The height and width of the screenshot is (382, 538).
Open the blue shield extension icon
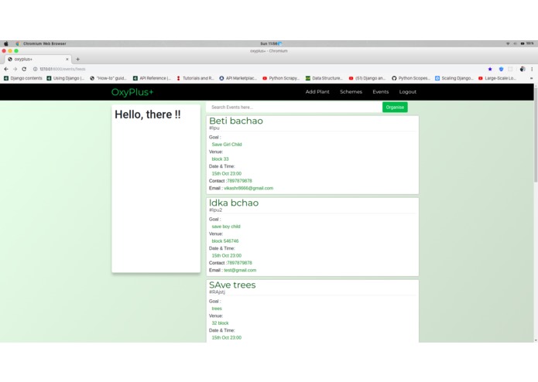[x=501, y=69]
